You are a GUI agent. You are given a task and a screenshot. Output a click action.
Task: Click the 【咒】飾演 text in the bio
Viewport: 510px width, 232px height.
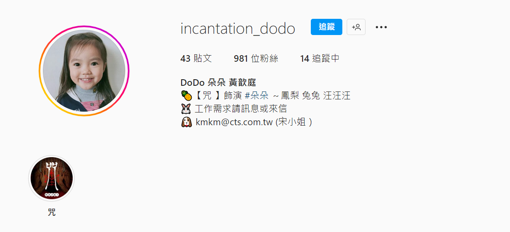pyautogui.click(x=219, y=95)
